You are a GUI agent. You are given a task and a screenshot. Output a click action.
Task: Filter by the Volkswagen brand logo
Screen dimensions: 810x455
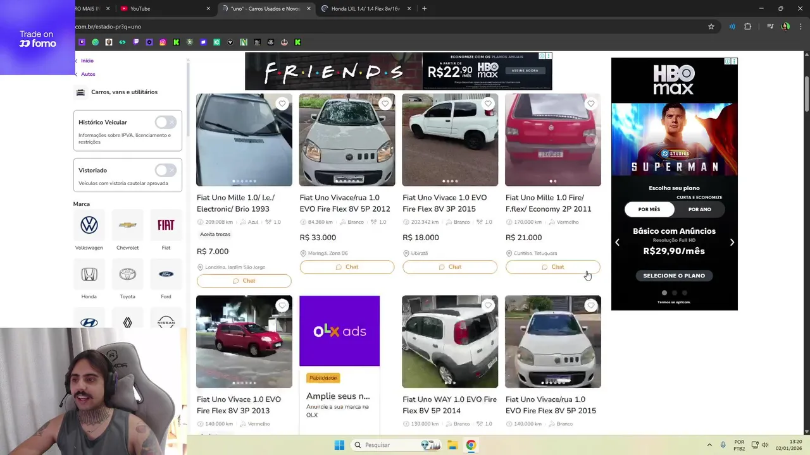pyautogui.click(x=89, y=225)
